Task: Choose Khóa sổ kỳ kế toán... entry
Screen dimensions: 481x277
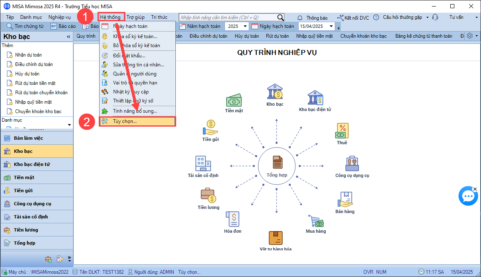Action: (137, 36)
